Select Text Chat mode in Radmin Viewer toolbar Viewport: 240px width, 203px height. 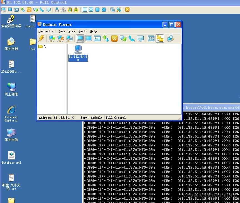pos(123,39)
